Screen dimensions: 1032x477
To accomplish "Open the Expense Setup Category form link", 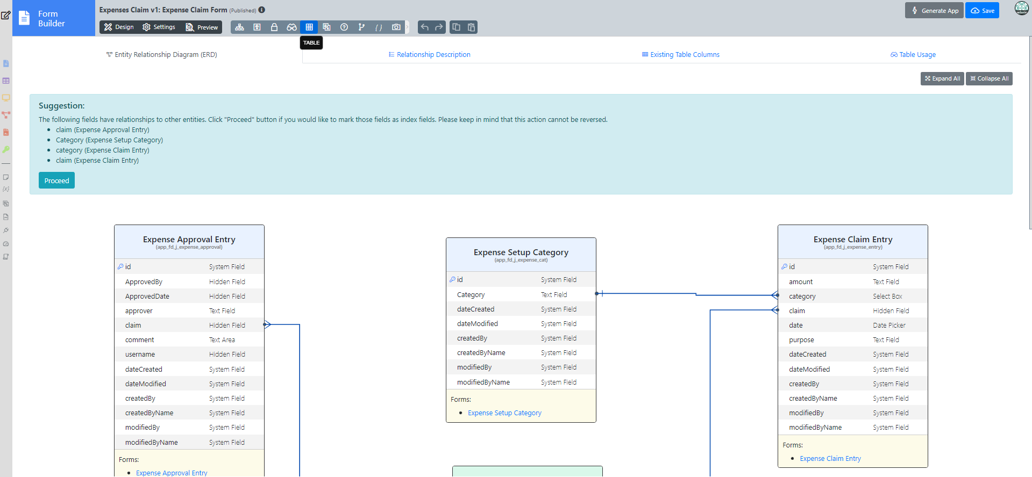I will tap(504, 413).
